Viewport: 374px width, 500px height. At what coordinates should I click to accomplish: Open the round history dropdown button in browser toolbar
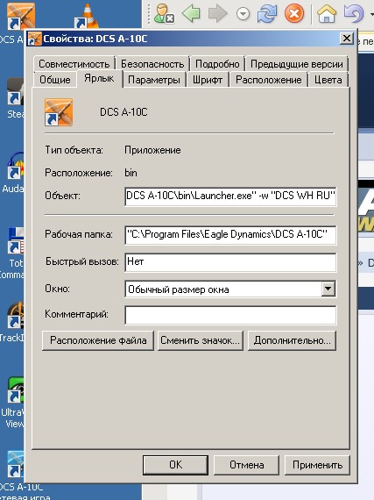click(x=243, y=14)
